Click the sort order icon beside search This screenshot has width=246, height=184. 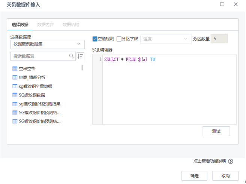80,56
